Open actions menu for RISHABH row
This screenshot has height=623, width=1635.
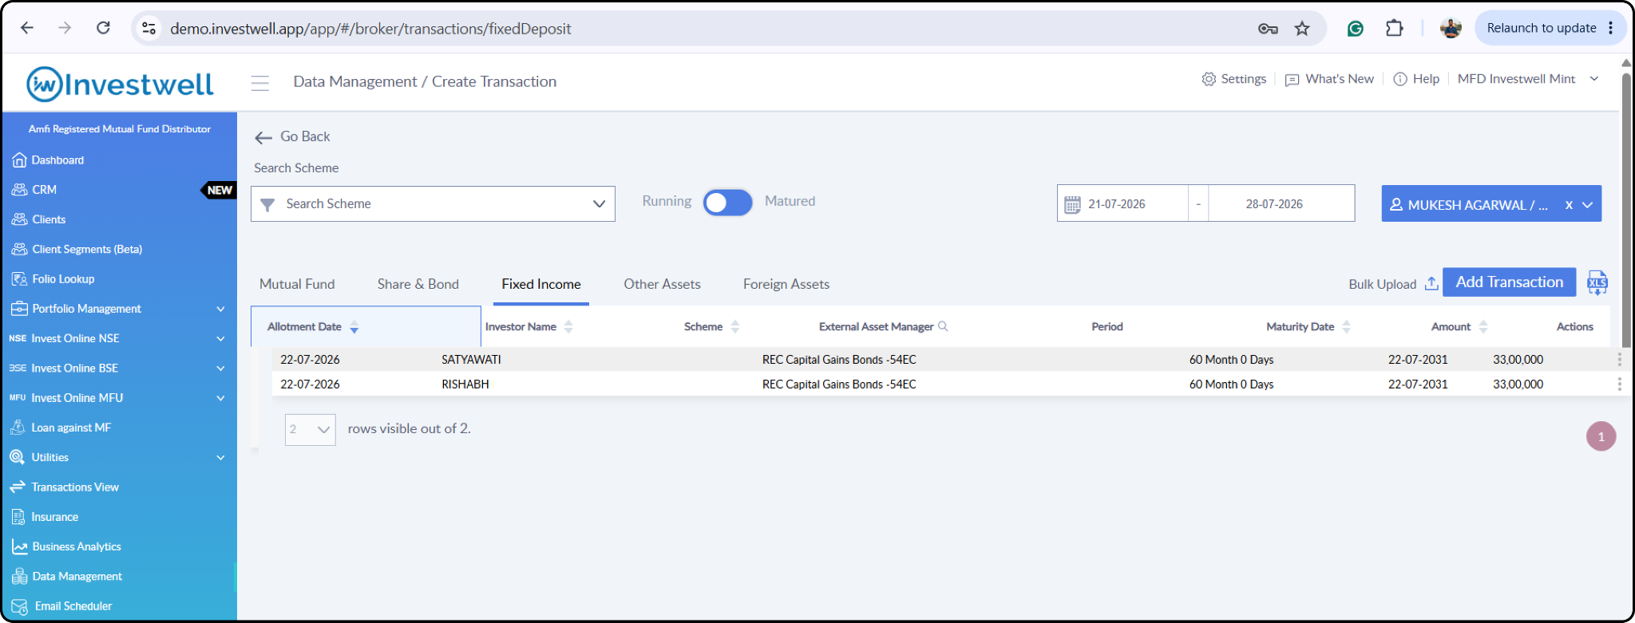point(1619,384)
